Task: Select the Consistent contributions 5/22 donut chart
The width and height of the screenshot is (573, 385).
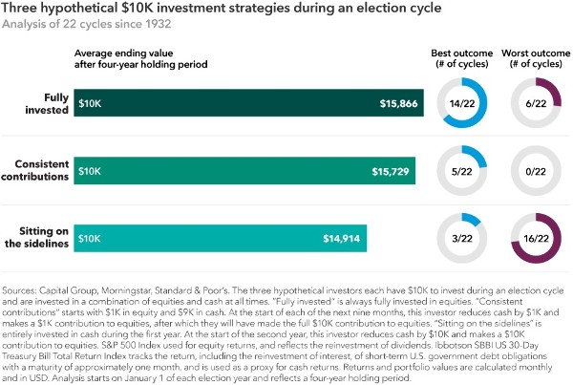Action: pos(462,171)
